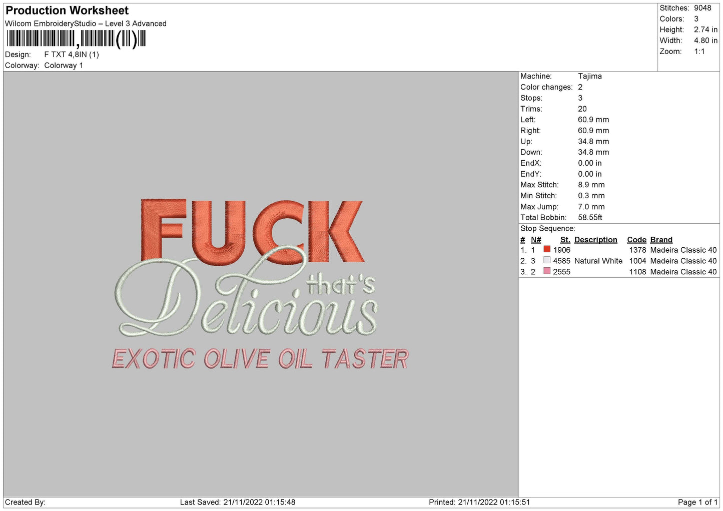The width and height of the screenshot is (723, 511).
Task: Click the Down value 34.8 mm
Action: [593, 152]
